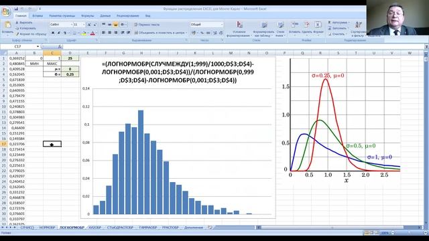Click the comma style number icon
The width and height of the screenshot is (429, 241).
(x=208, y=33)
